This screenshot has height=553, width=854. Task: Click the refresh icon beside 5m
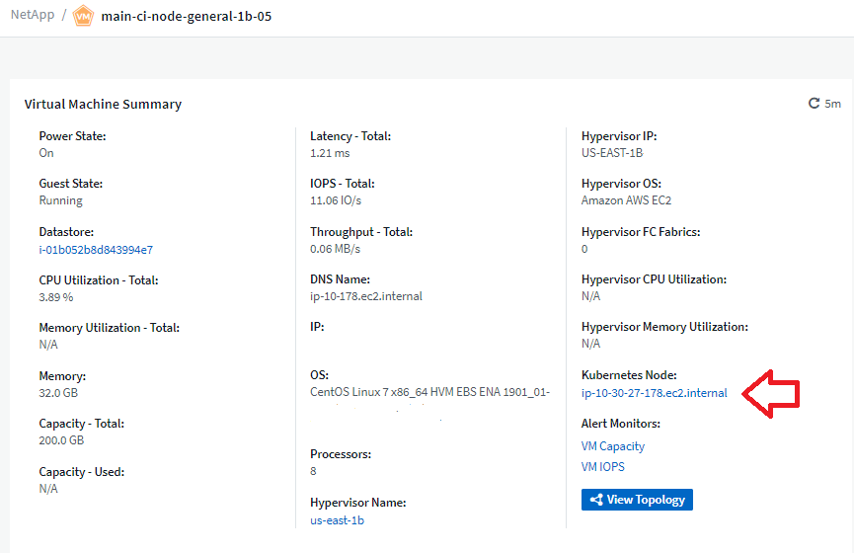tap(815, 104)
